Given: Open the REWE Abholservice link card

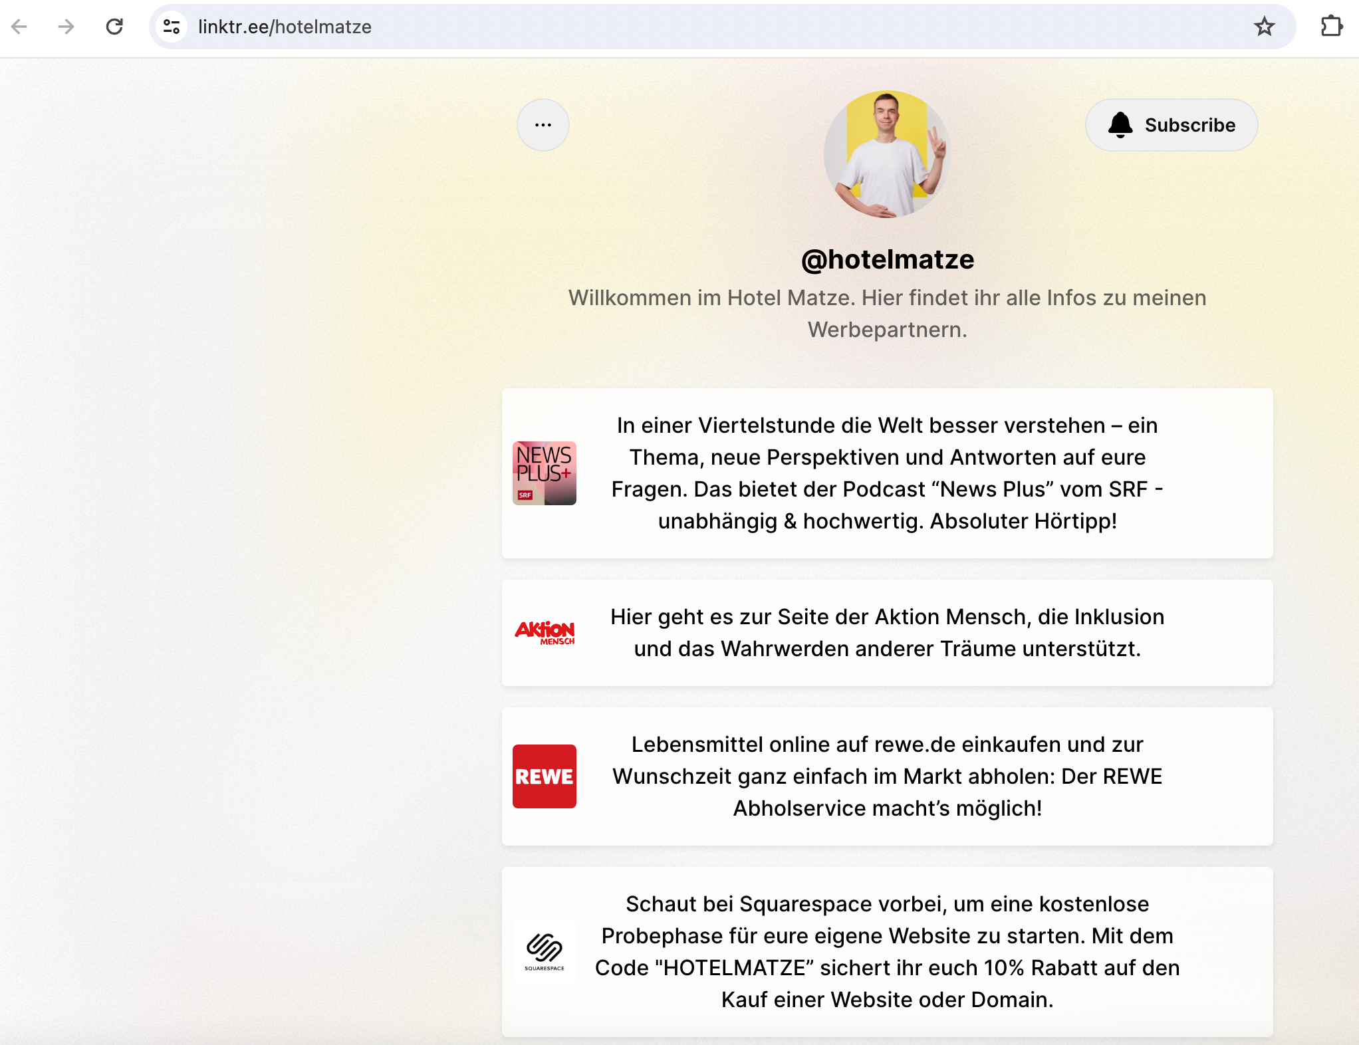Looking at the screenshot, I should [x=887, y=776].
